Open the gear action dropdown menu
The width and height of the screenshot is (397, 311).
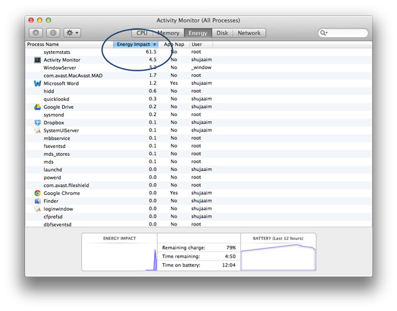tap(72, 33)
